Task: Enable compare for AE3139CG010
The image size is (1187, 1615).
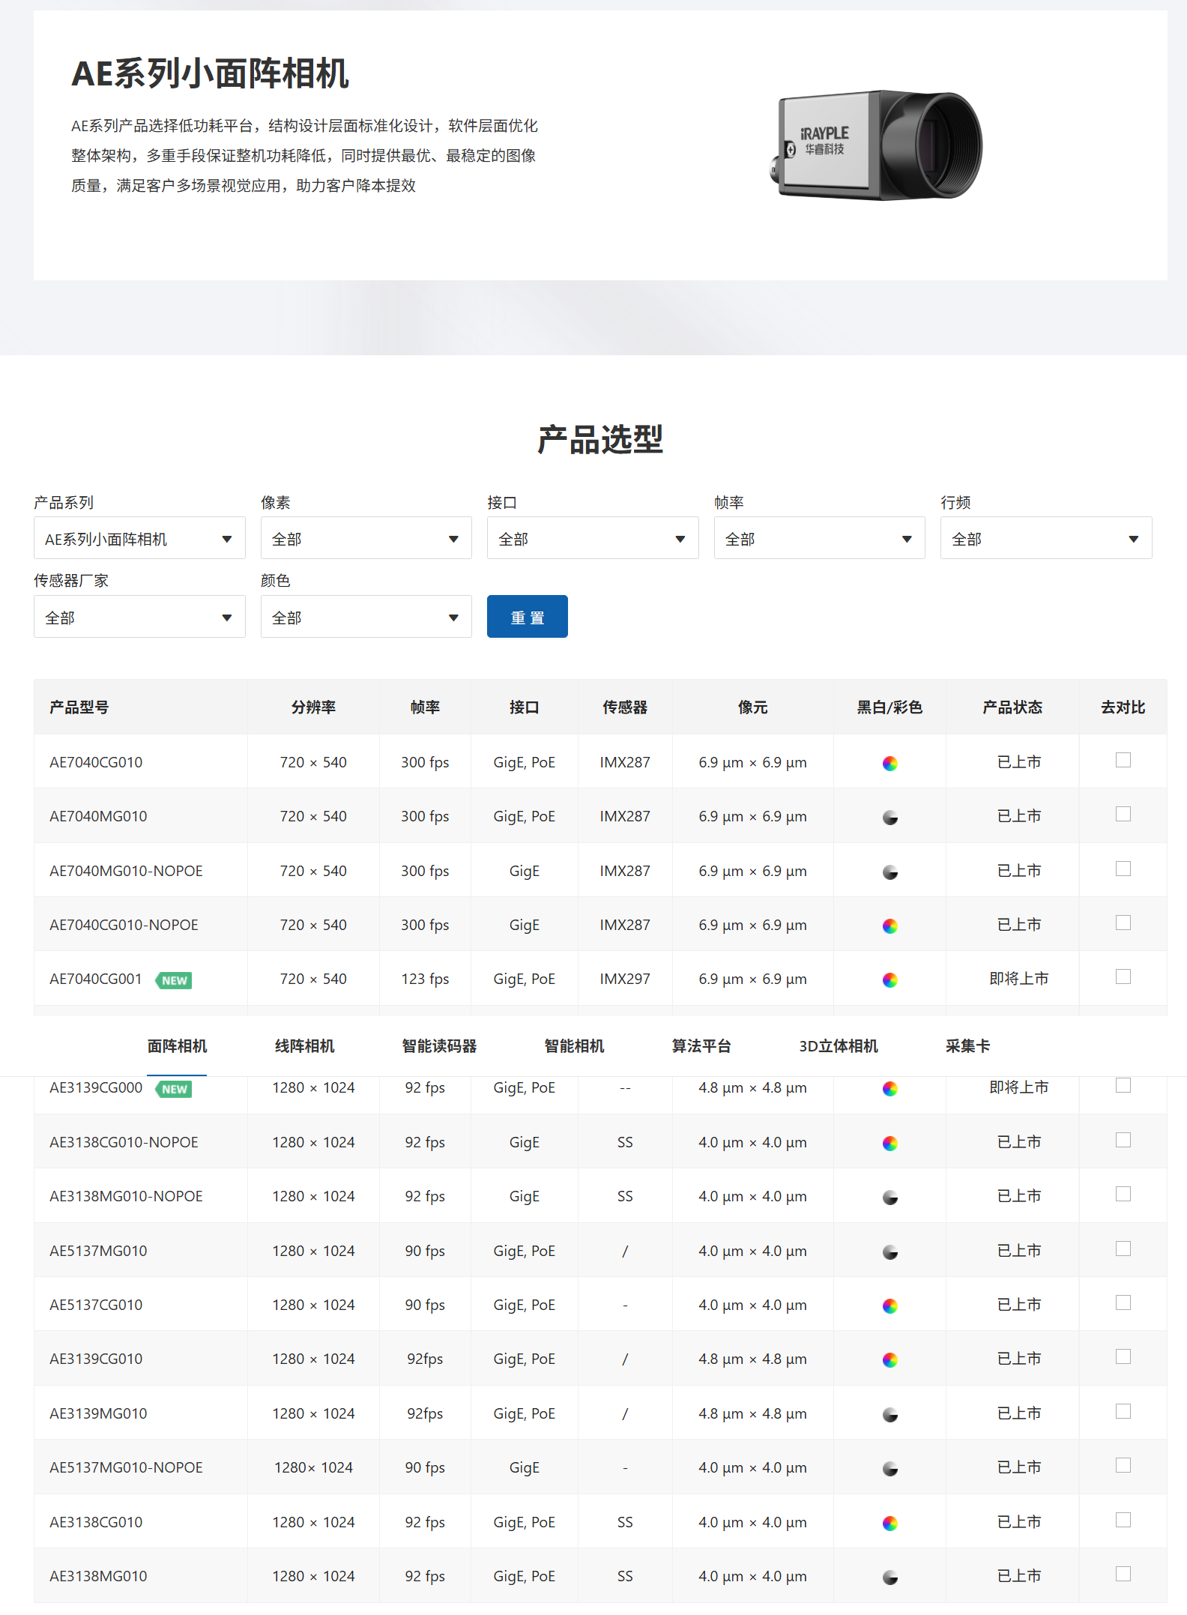Action: 1123,1356
